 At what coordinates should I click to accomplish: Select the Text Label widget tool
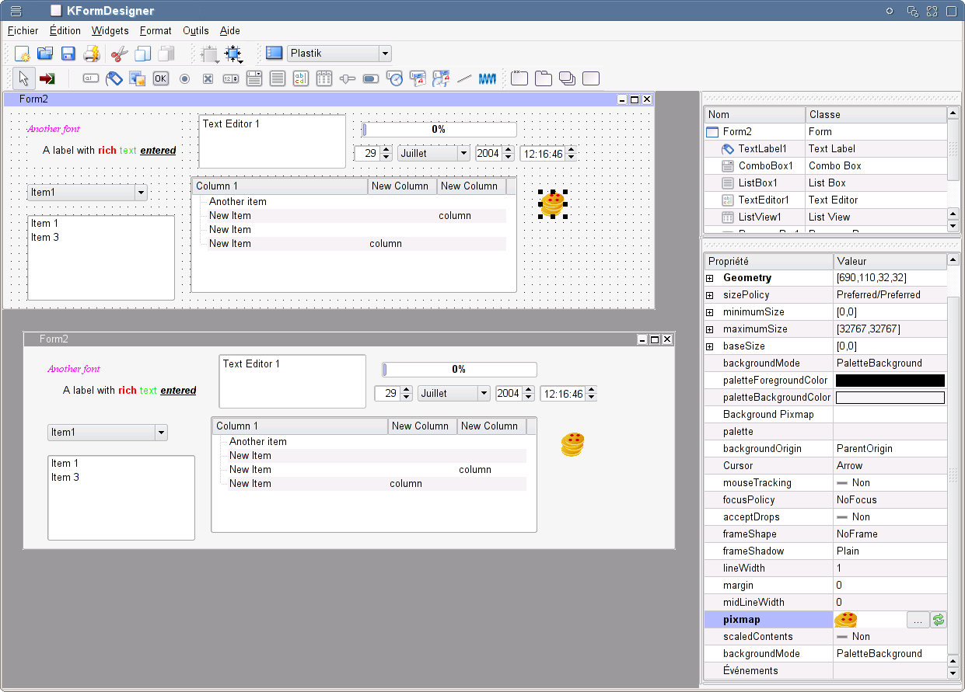point(114,78)
